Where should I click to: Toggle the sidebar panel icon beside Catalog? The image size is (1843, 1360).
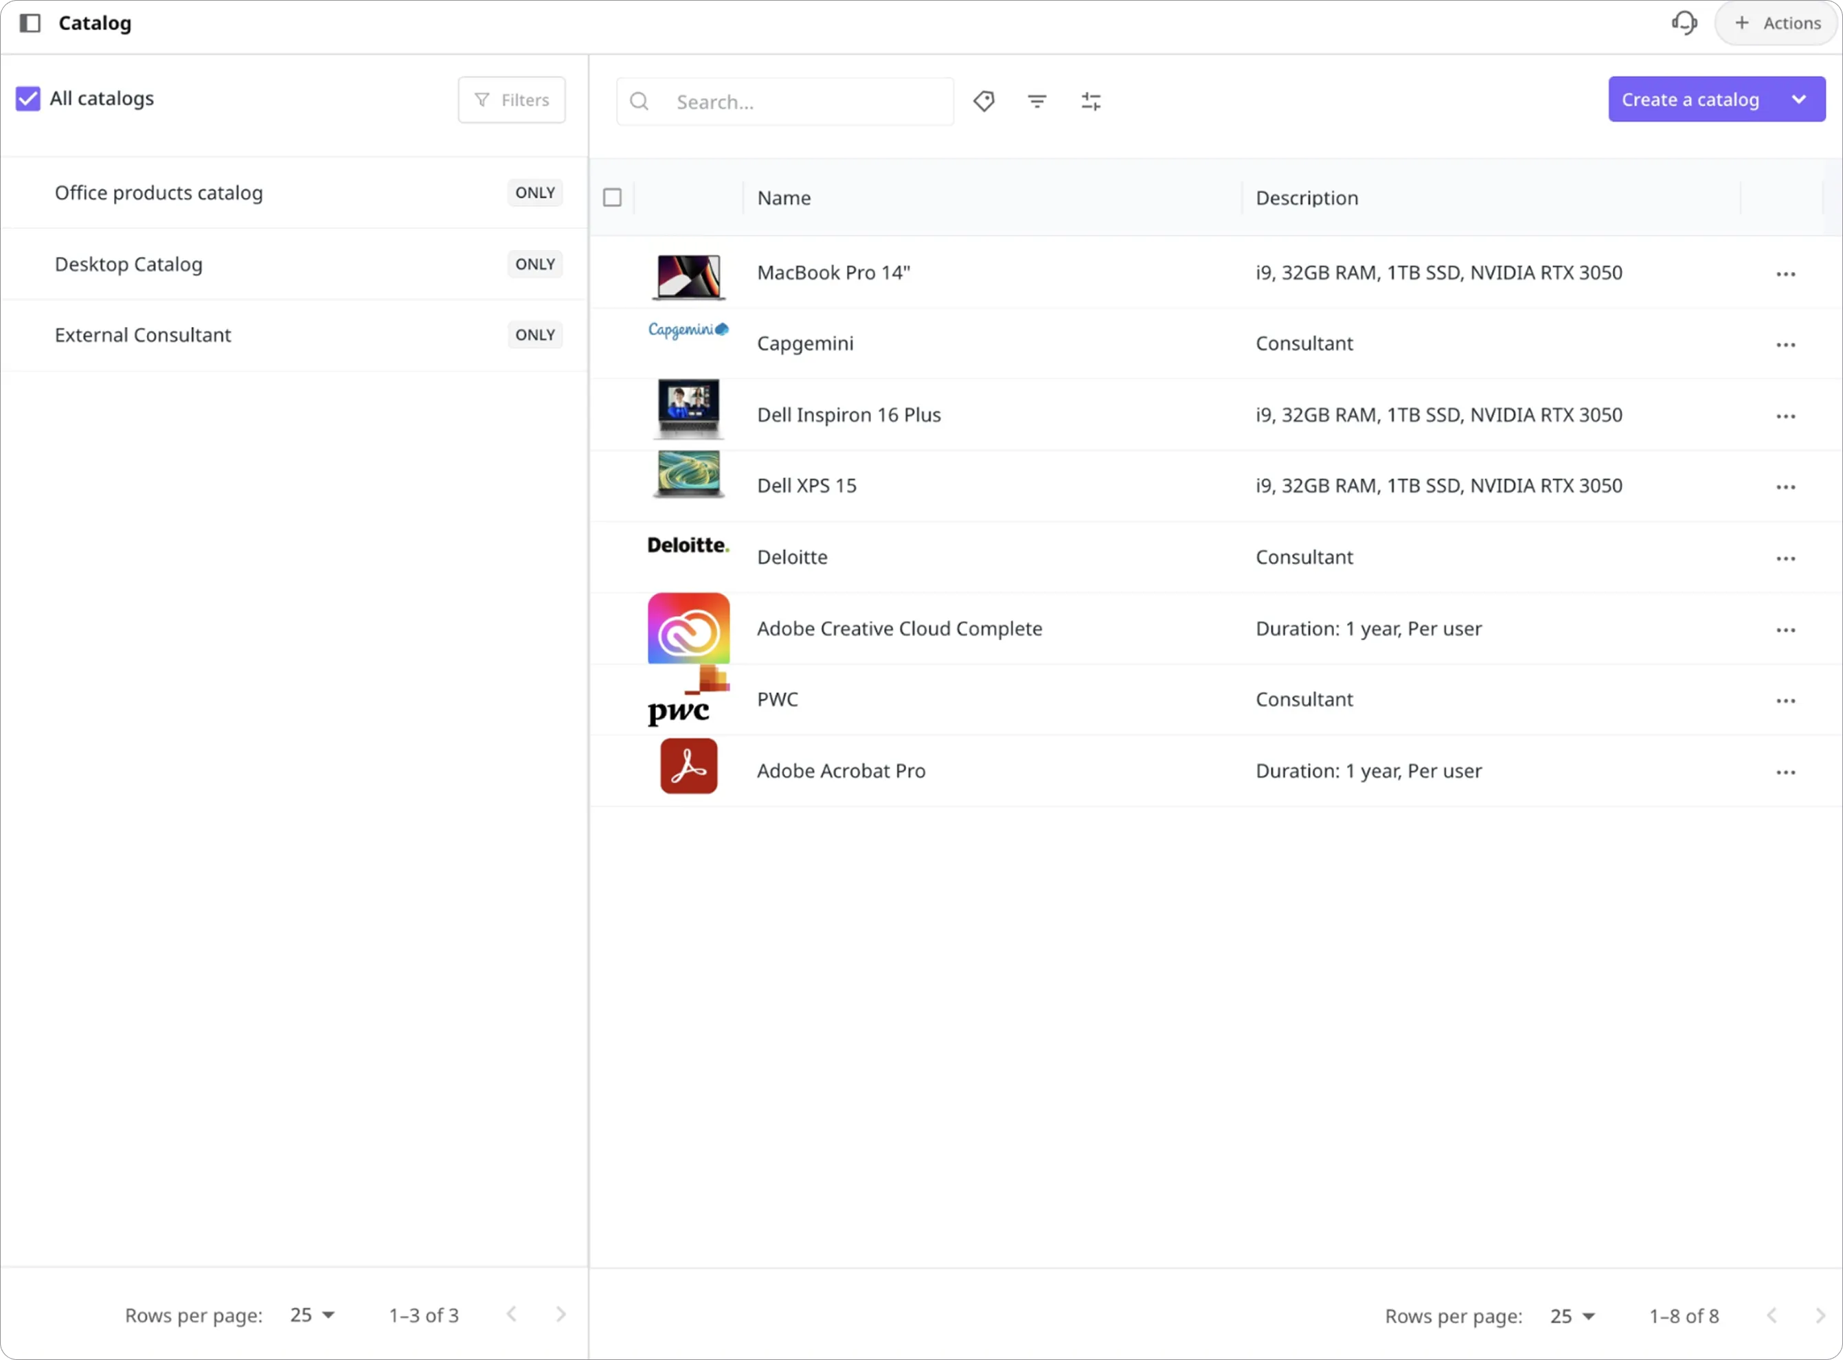(x=30, y=23)
